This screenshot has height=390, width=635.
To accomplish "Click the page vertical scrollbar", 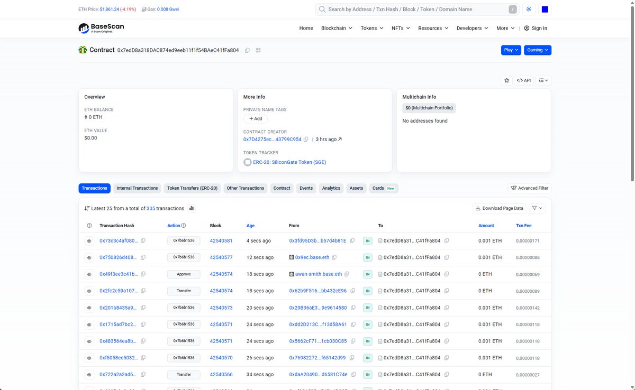I will coord(632,95).
